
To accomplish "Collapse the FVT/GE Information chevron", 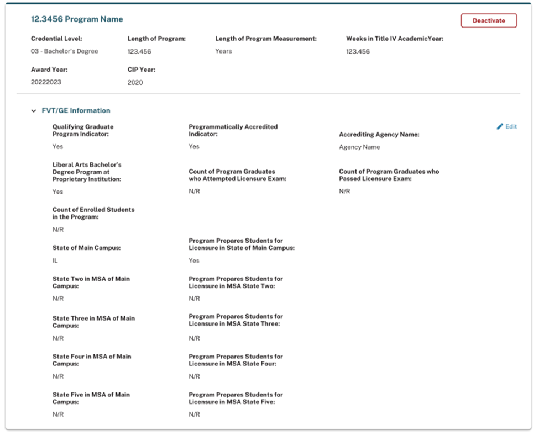I will (34, 111).
